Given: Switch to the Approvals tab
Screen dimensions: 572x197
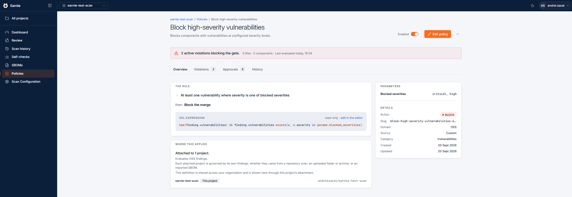Looking at the screenshot, I should click(234, 69).
